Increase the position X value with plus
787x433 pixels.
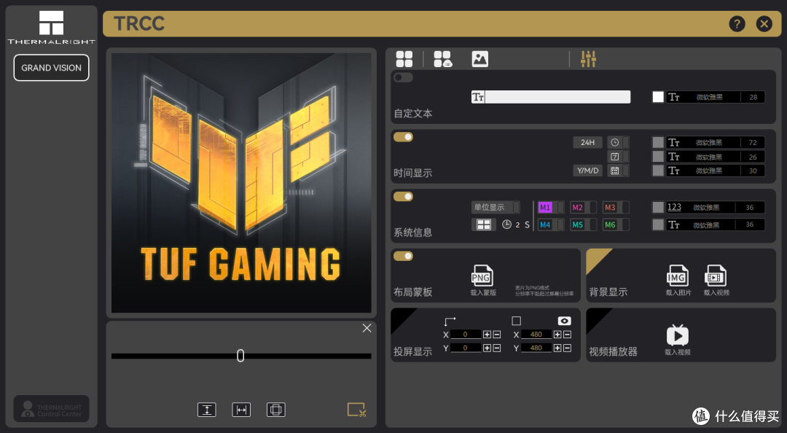coord(487,335)
